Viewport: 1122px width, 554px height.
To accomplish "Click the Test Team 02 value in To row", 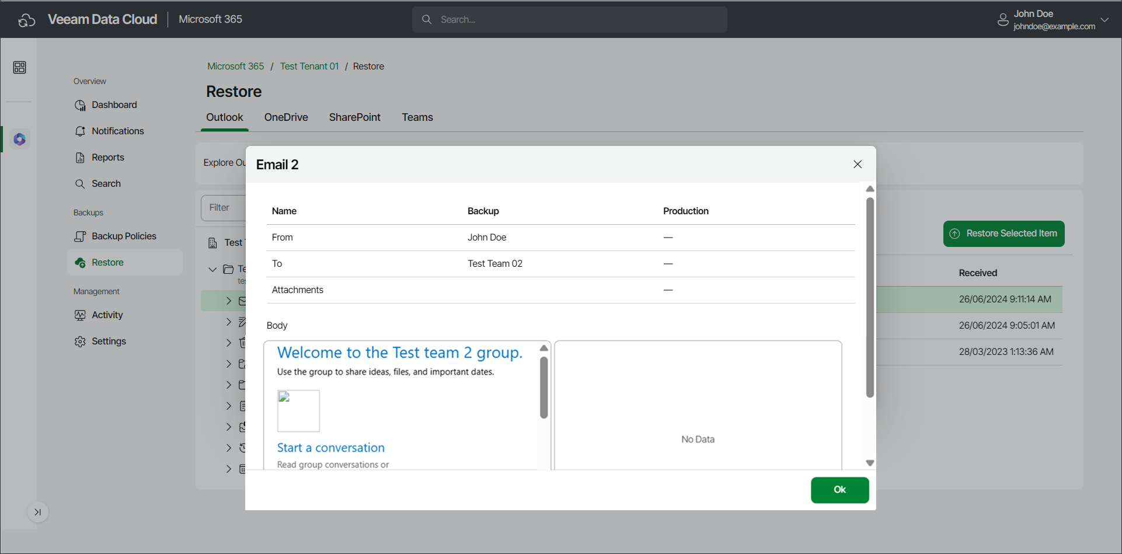I will pos(495,264).
